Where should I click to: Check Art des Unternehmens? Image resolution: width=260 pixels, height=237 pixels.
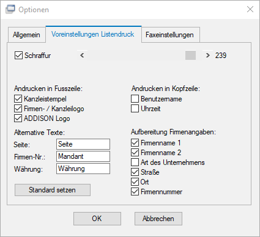click(x=135, y=162)
